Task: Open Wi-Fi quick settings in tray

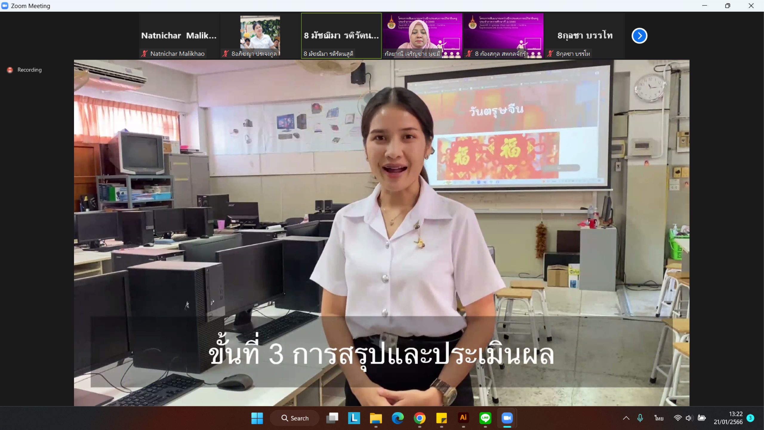Action: (678, 418)
